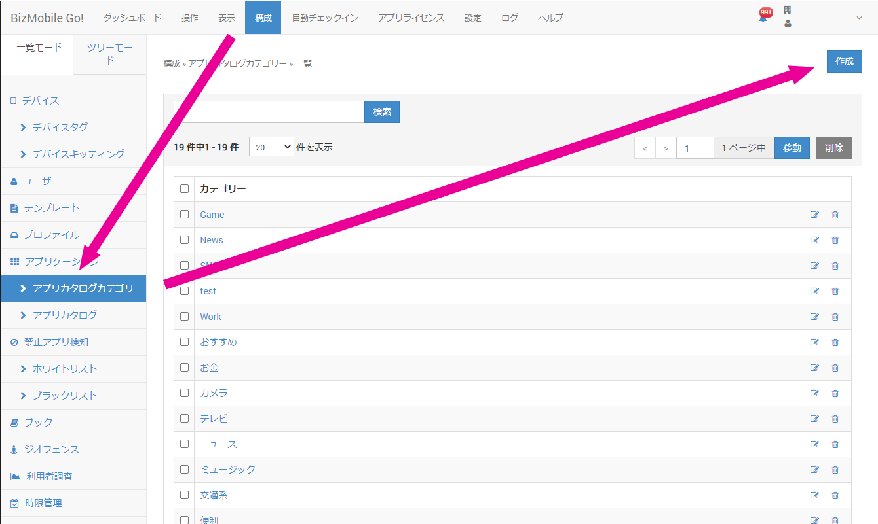Click the edit icon for Work row
This screenshot has height=524, width=878.
[814, 317]
